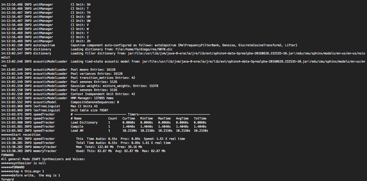Select the 'Load Dictionary' timer row
The width and height of the screenshot is (367, 181).
point(104,123)
